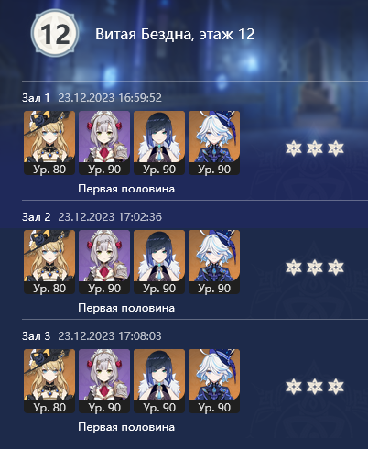Click Noelle portrait in Зал 2
Screen dimensions: 368x449
pyautogui.click(x=104, y=262)
